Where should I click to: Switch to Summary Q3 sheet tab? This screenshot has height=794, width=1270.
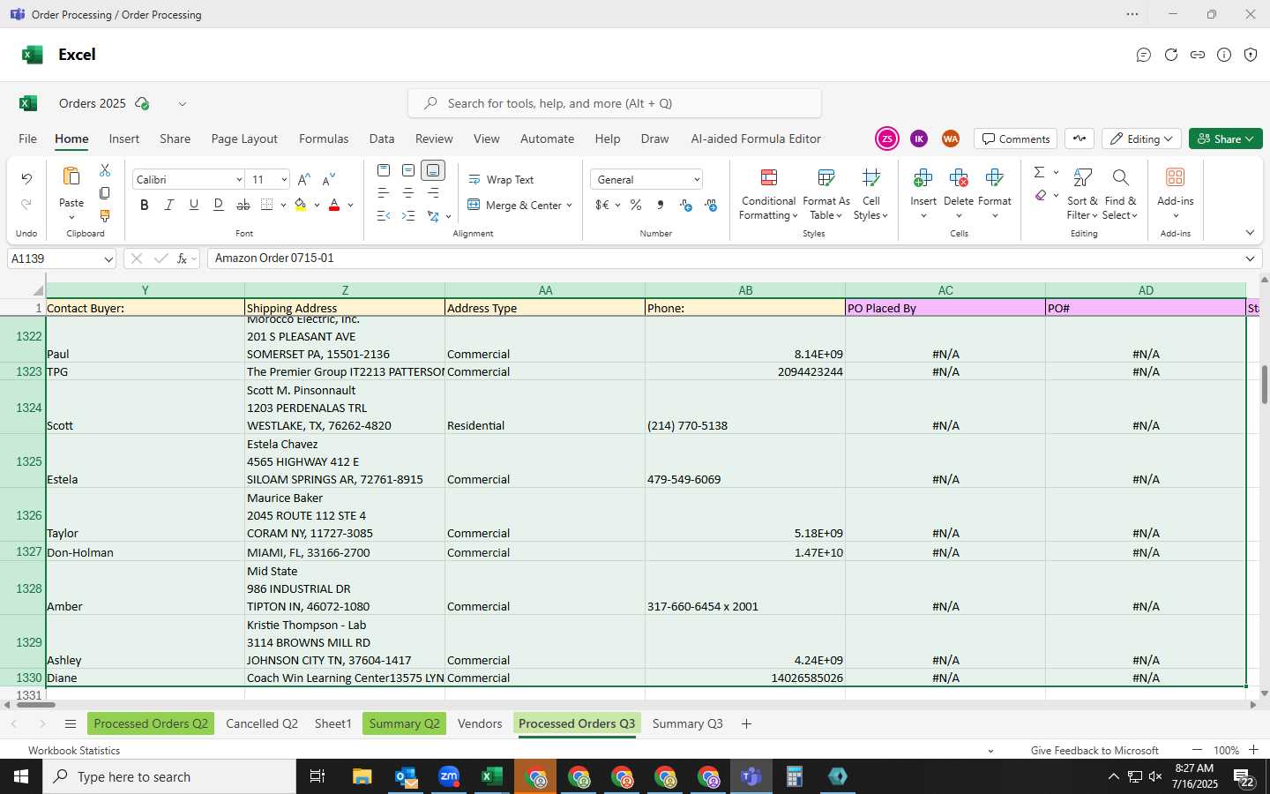687,723
